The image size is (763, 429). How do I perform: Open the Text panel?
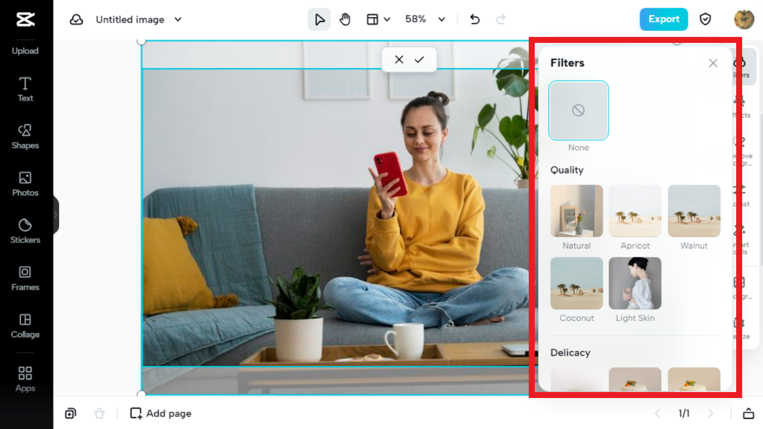(x=25, y=89)
